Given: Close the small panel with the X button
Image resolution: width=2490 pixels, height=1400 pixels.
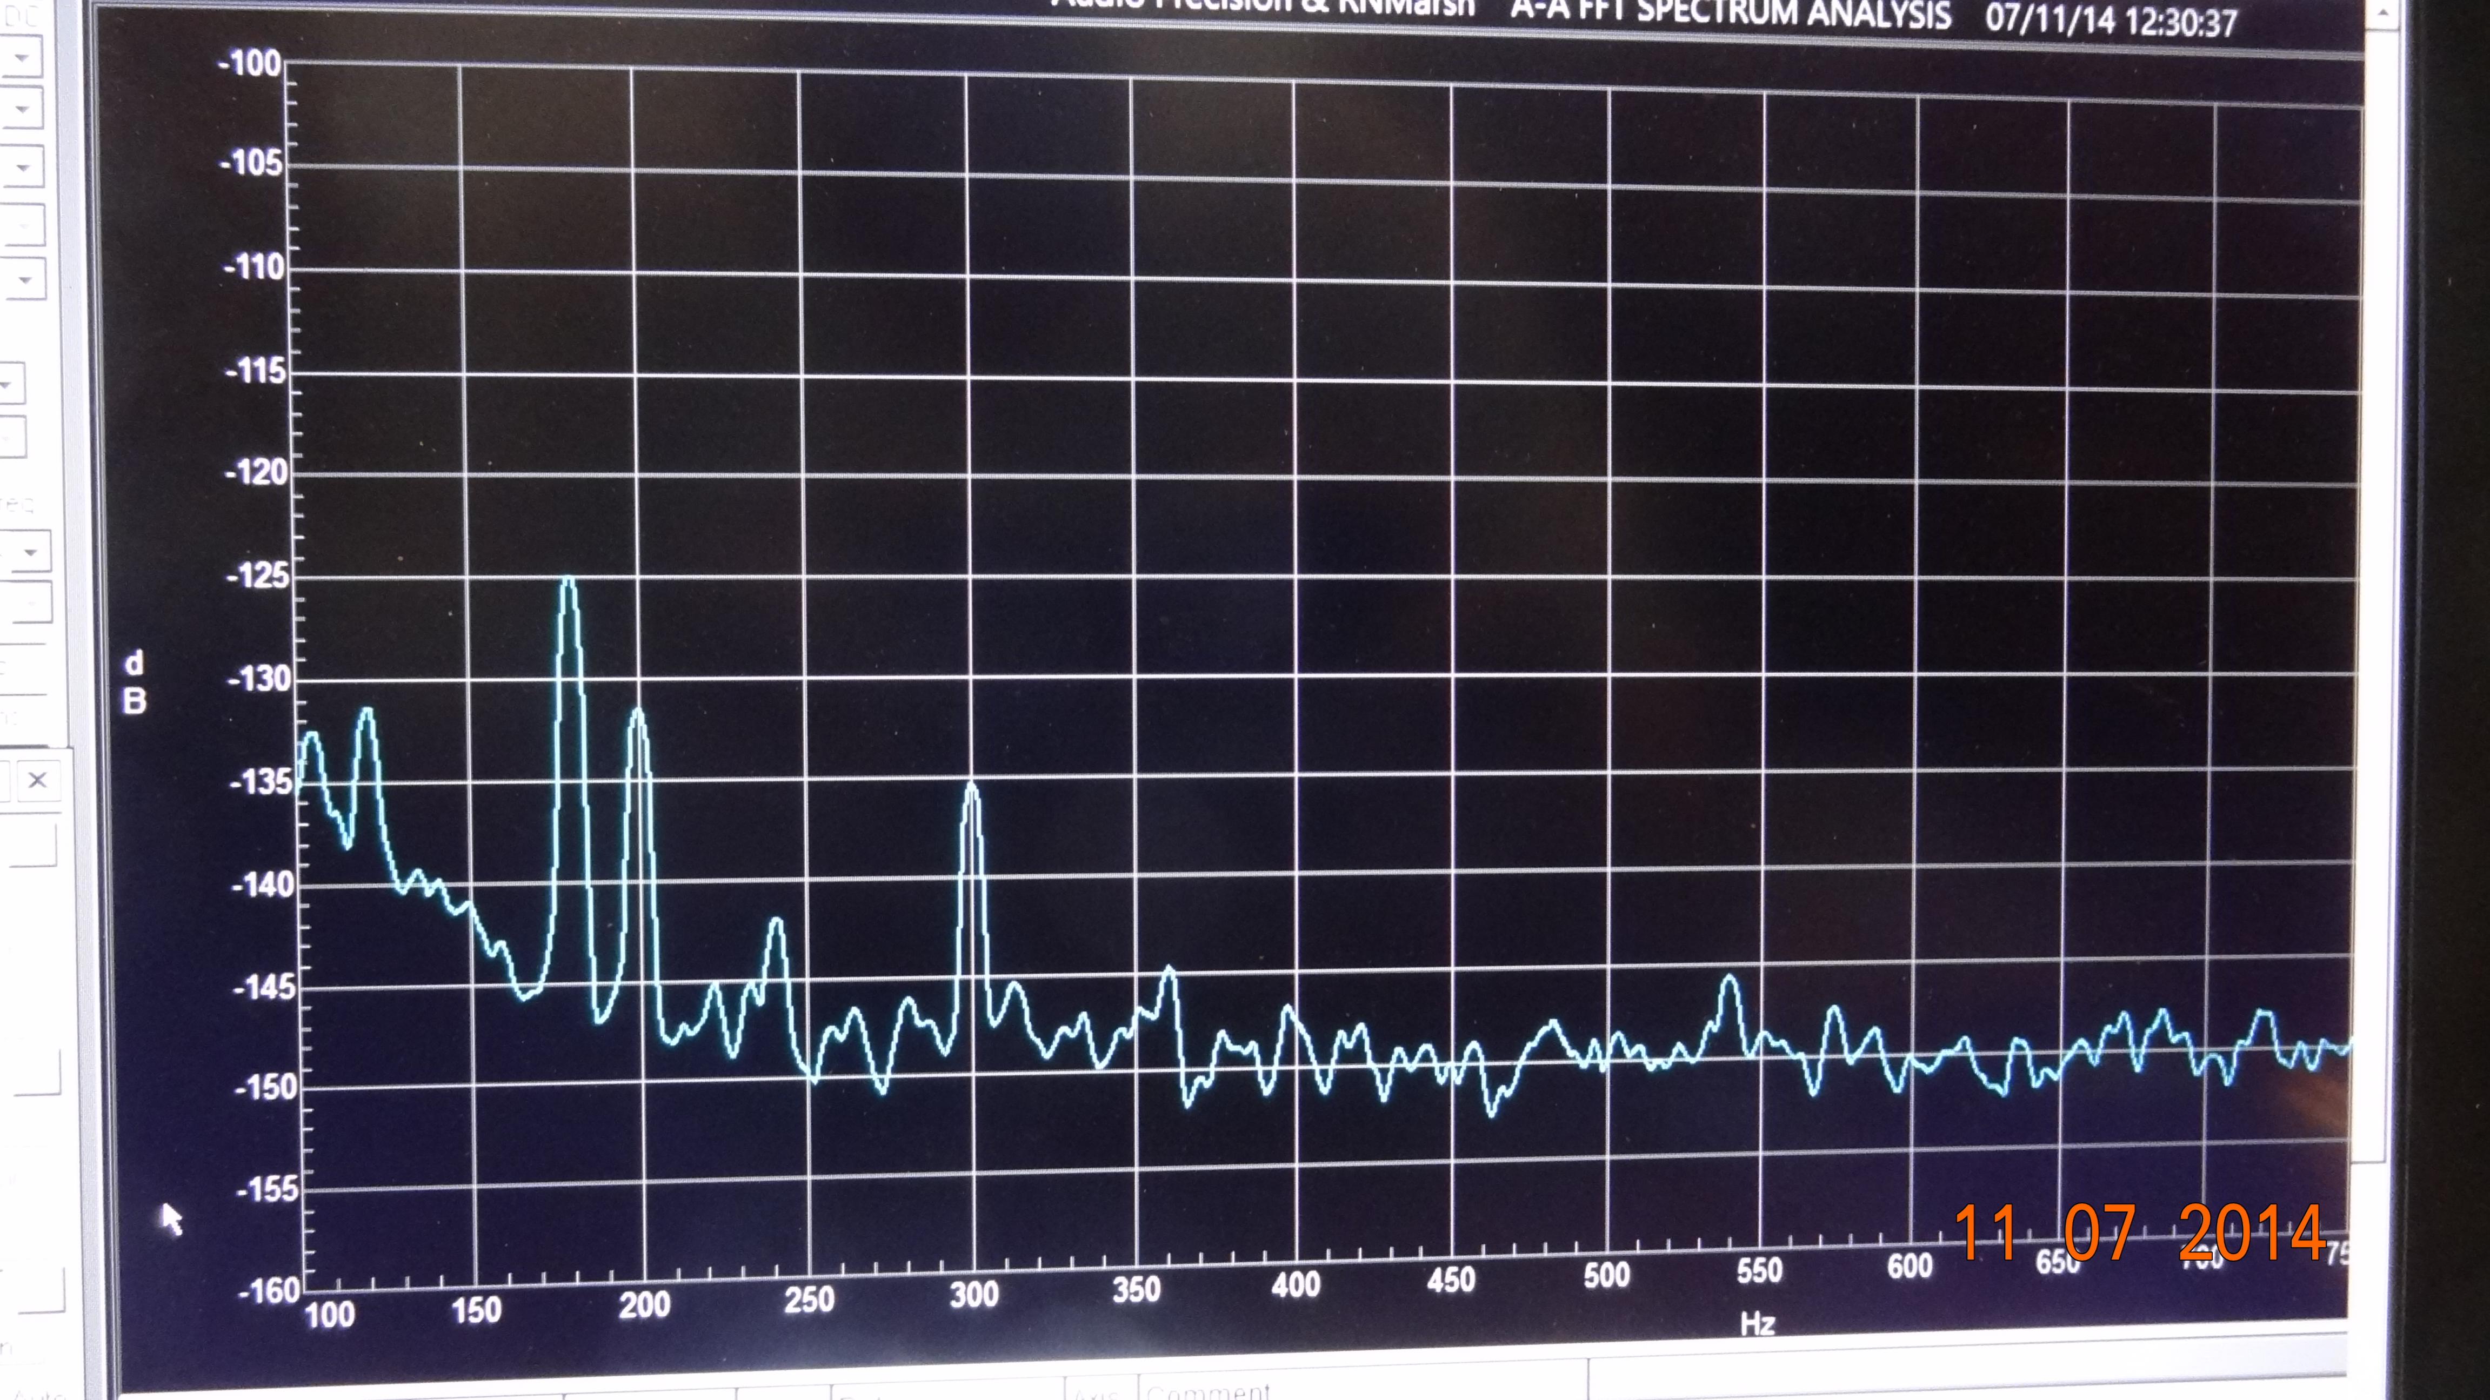Looking at the screenshot, I should point(38,780).
